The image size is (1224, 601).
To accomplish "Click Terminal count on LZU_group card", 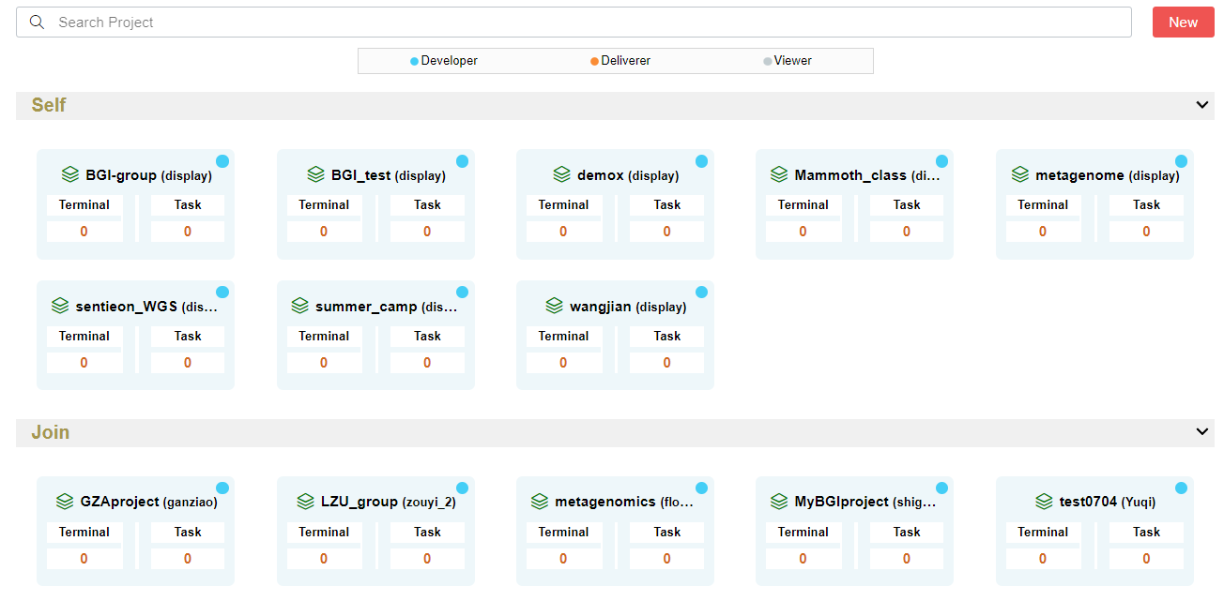I will pos(324,559).
